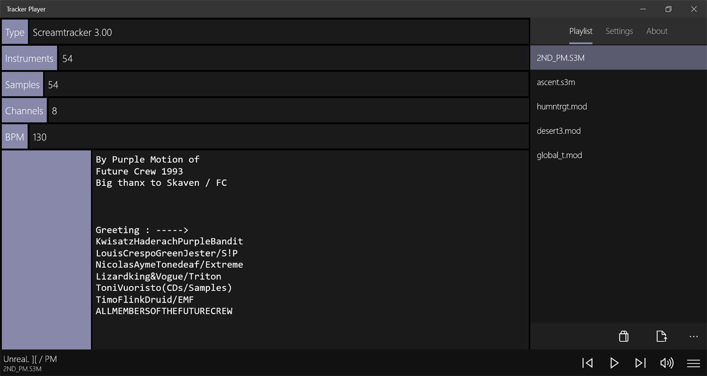Skip to the previous track
The width and height of the screenshot is (707, 376).
pos(588,363)
